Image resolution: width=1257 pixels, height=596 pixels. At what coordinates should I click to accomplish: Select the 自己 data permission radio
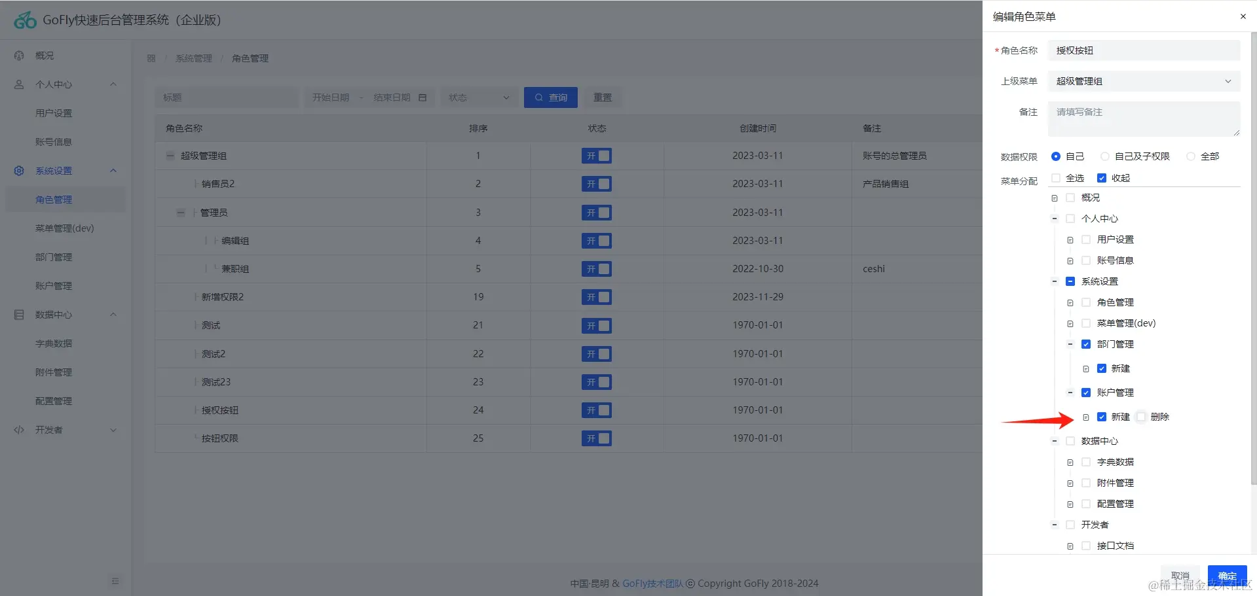pyautogui.click(x=1056, y=156)
